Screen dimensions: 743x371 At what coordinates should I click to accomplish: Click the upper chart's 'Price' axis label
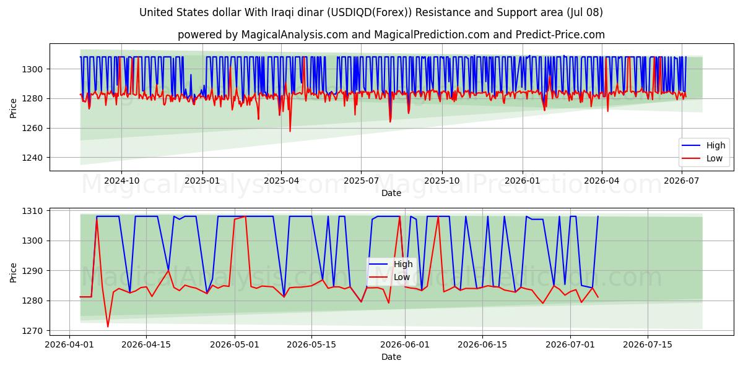point(14,108)
